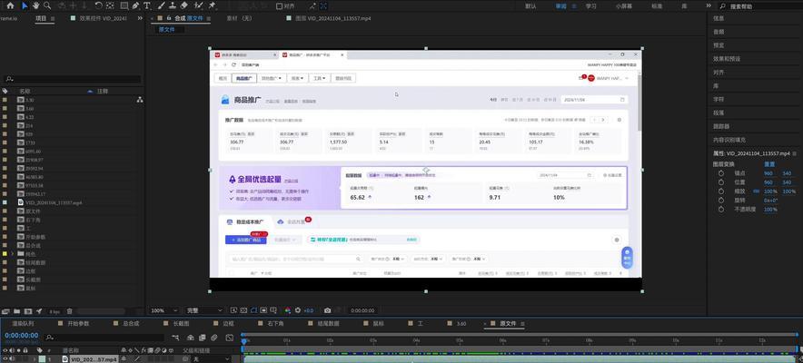
Task: Open the Project panel menu icon
Action: (52, 18)
